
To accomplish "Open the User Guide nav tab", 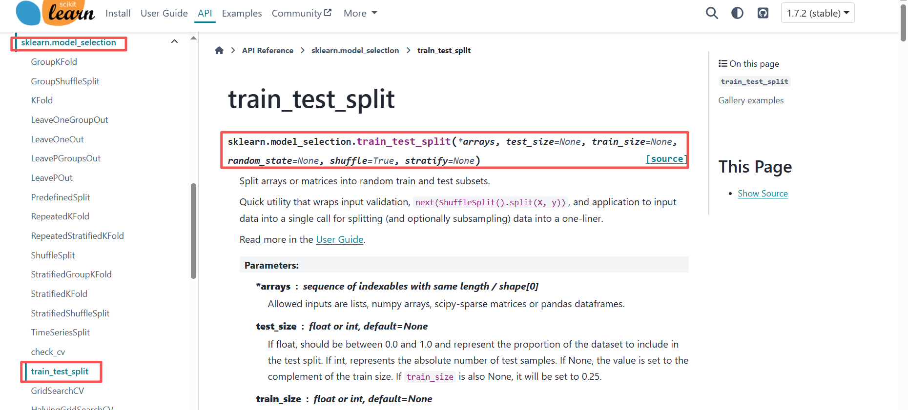I will click(164, 13).
